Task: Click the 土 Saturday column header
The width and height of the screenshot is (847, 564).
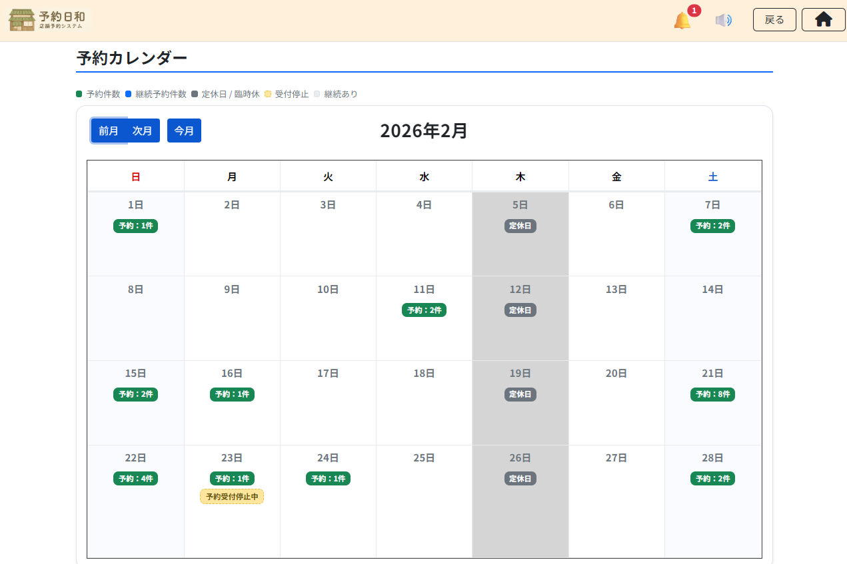Action: click(x=713, y=176)
